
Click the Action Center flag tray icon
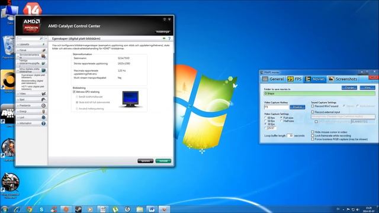tap(348, 209)
